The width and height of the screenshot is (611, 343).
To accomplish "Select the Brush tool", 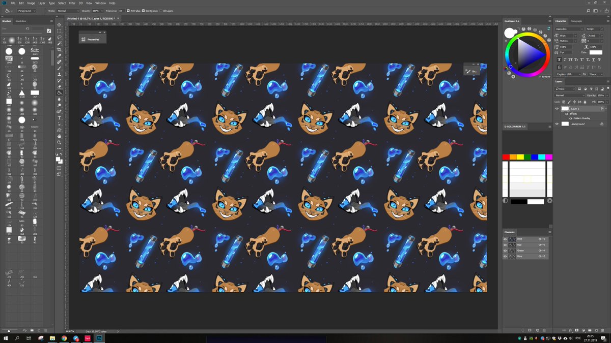I will [x=59, y=68].
